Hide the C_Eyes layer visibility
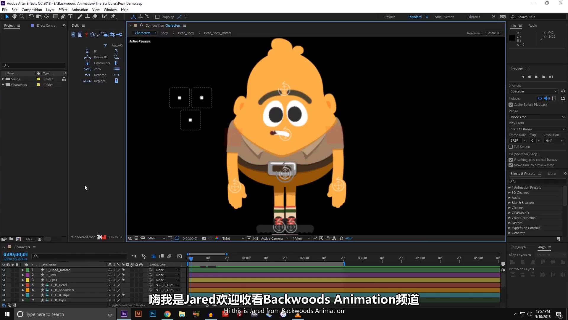The height and width of the screenshot is (320, 568). coord(4,280)
